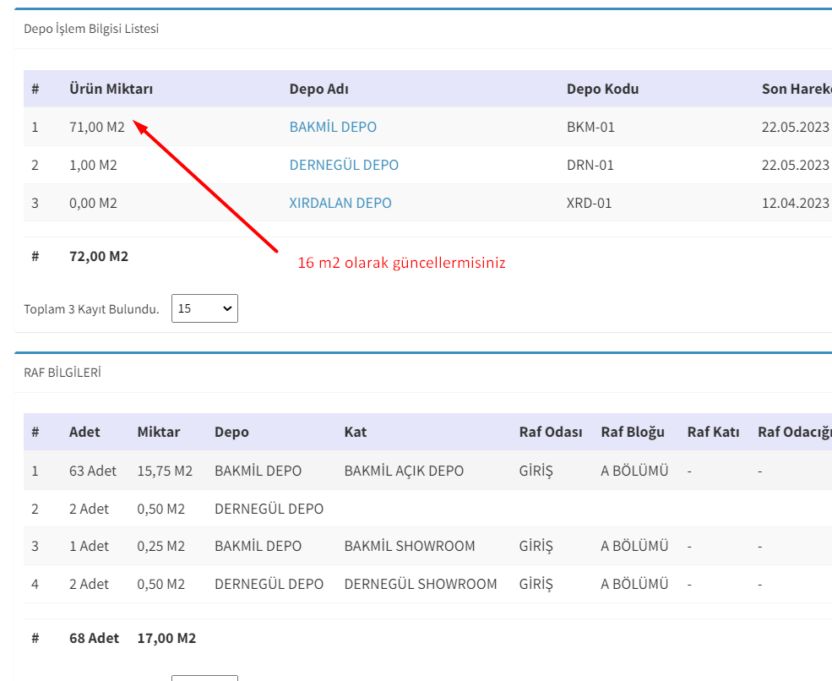Click the Depo Adı column header
The height and width of the screenshot is (681, 832).
click(x=318, y=90)
